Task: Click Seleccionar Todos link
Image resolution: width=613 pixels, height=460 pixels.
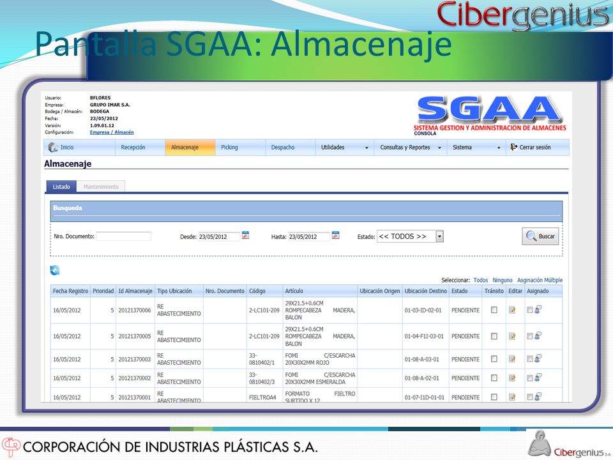Action: (x=480, y=280)
